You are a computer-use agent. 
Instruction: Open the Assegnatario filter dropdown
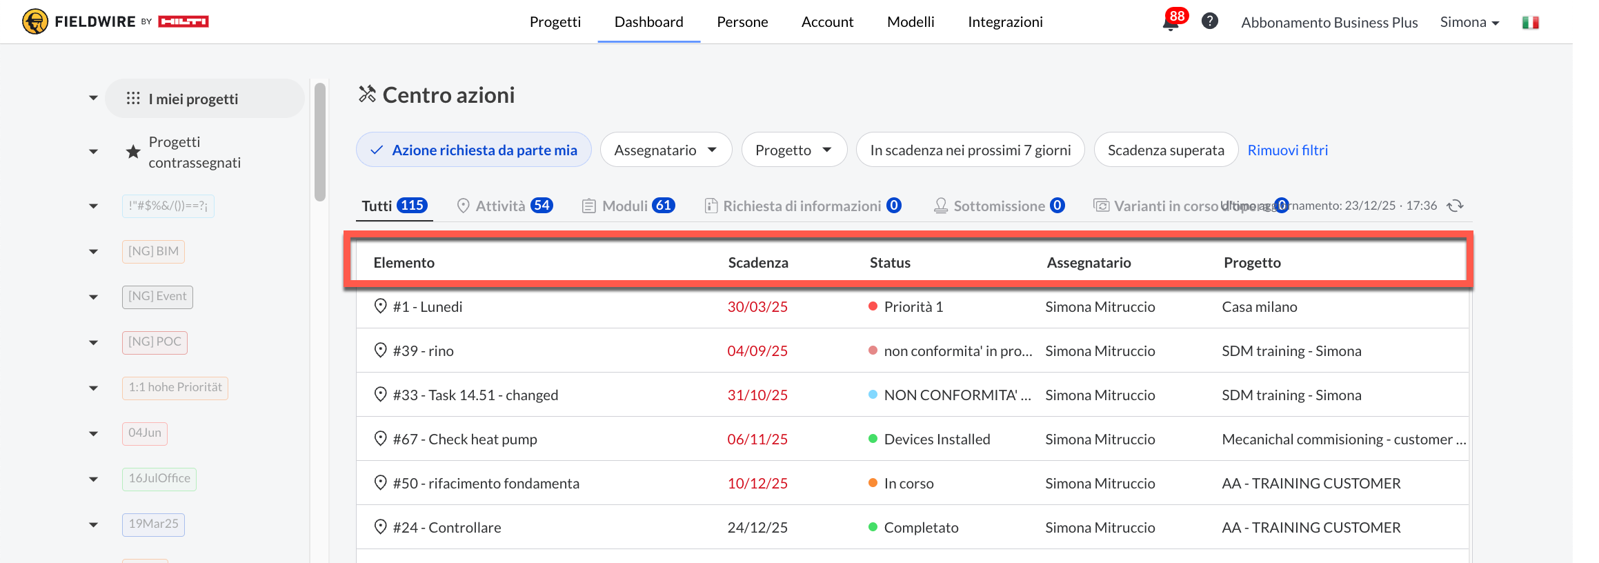pos(666,150)
